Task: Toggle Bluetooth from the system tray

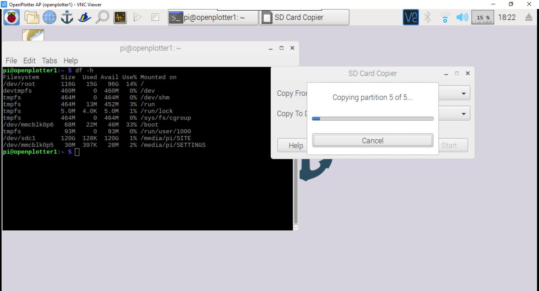Action: pyautogui.click(x=428, y=17)
